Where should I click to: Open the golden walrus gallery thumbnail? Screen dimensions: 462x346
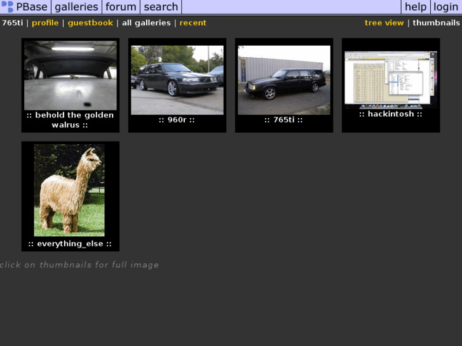[71, 76]
